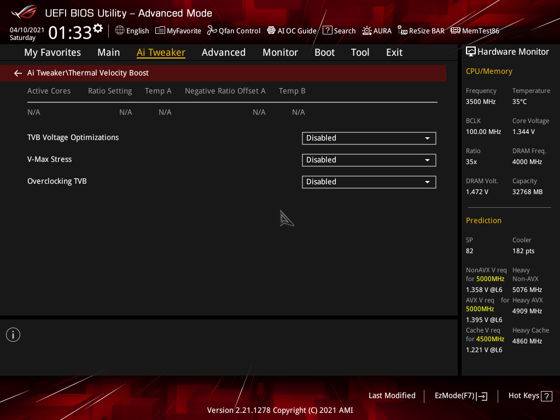The height and width of the screenshot is (420, 560).
Task: Click the 5076 MHz Heavy Non-AVX value
Action: point(527,290)
